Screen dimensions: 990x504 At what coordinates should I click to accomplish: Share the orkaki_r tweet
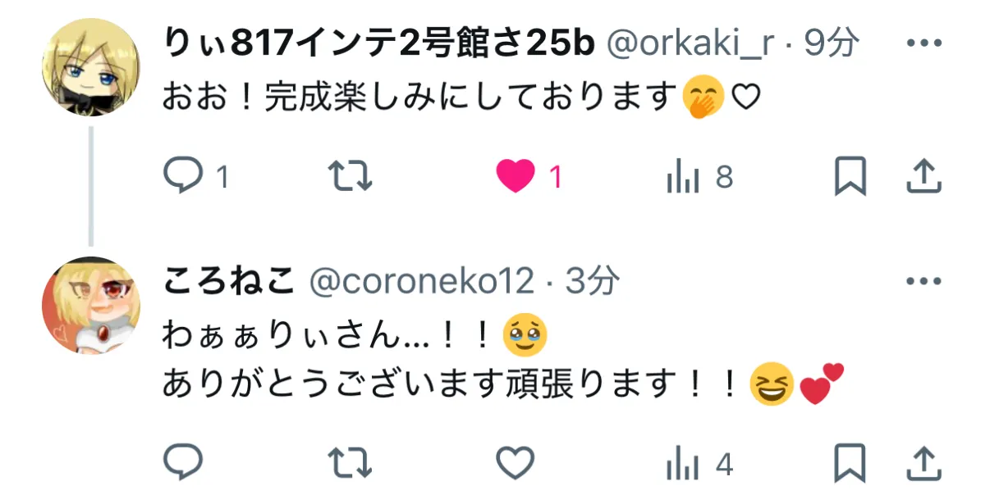(922, 176)
